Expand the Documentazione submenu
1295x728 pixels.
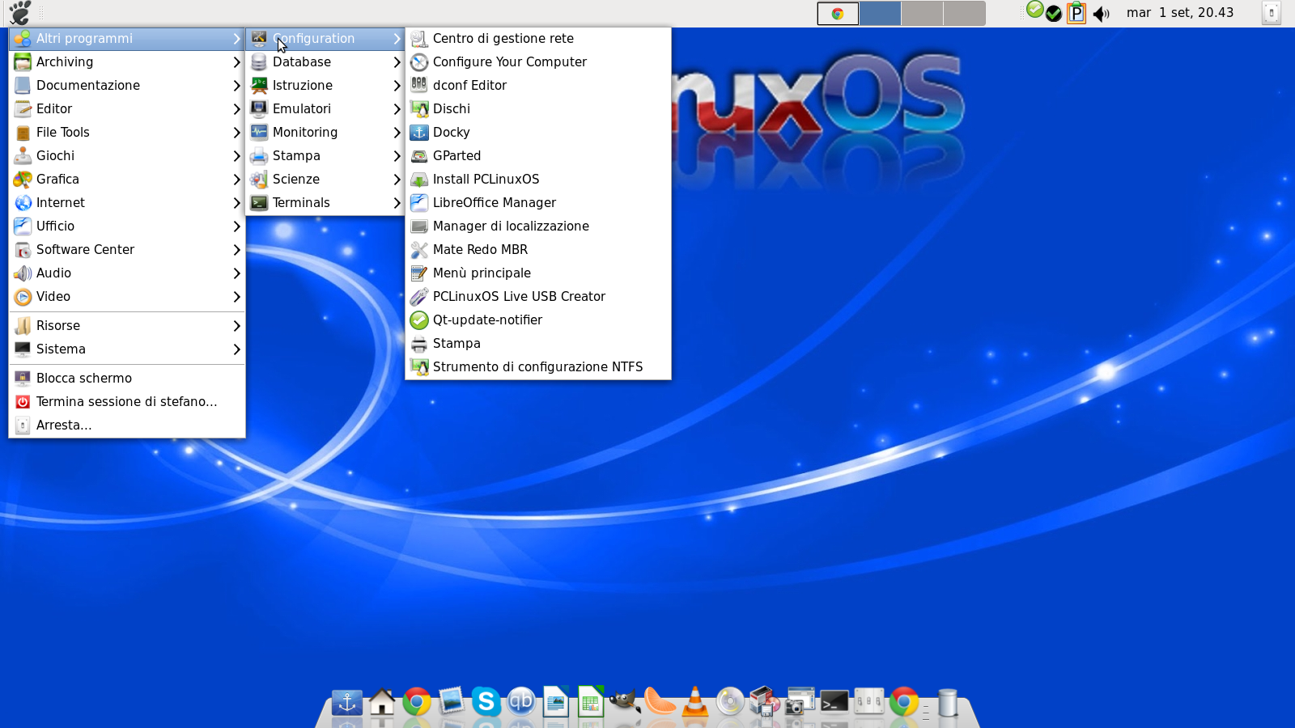(127, 86)
